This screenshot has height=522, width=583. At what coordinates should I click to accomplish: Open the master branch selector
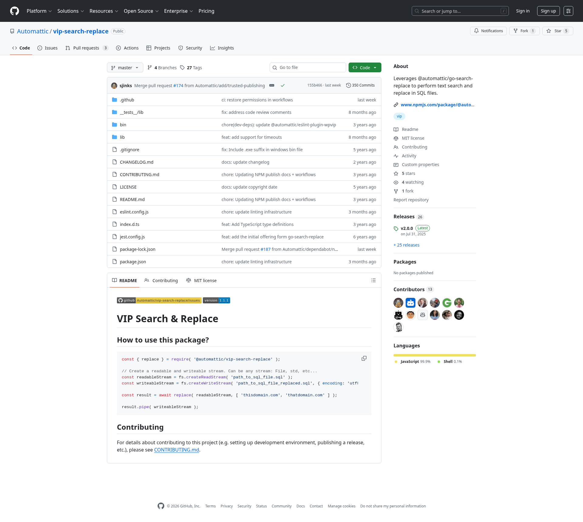(125, 67)
